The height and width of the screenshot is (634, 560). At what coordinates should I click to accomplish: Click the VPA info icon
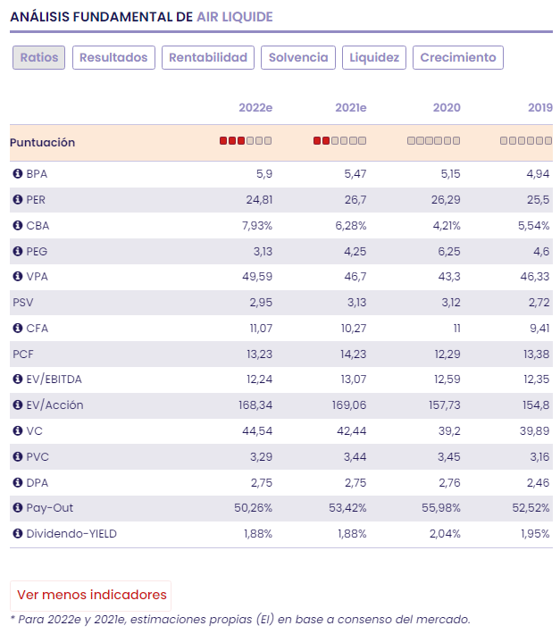pos(17,277)
